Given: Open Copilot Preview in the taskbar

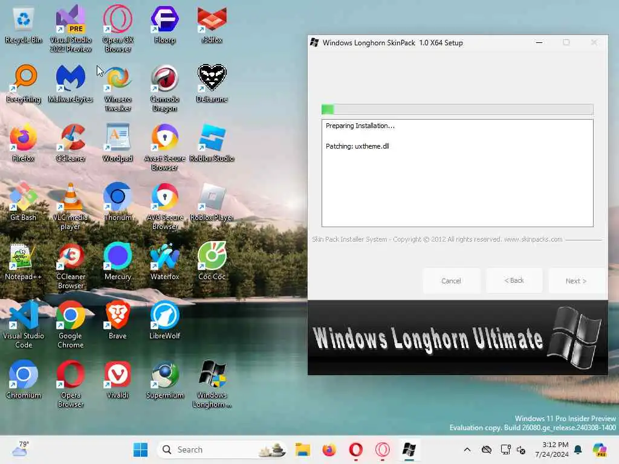Looking at the screenshot, I should (x=600, y=449).
